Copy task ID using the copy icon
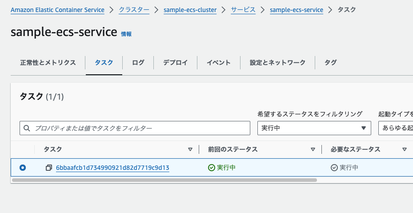The image size is (413, 213). coord(49,168)
